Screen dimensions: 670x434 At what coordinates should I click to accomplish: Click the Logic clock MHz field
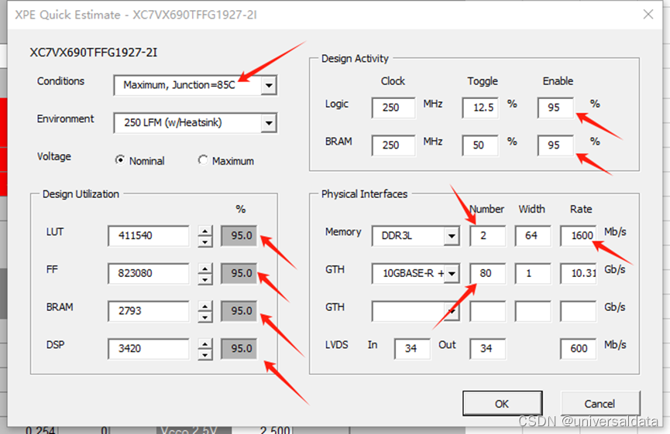click(x=393, y=108)
